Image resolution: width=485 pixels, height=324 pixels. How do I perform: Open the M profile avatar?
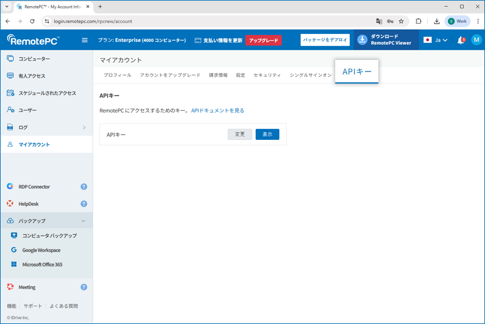click(477, 40)
